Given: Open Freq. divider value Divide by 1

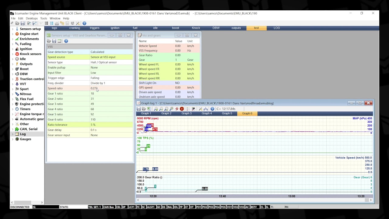Looking at the screenshot, I should [111, 83].
